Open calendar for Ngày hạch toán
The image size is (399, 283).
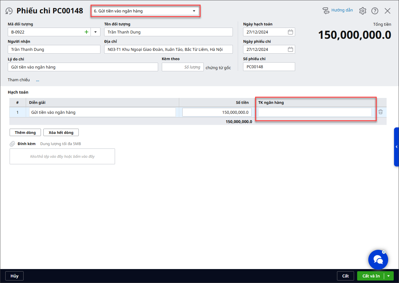click(x=290, y=32)
